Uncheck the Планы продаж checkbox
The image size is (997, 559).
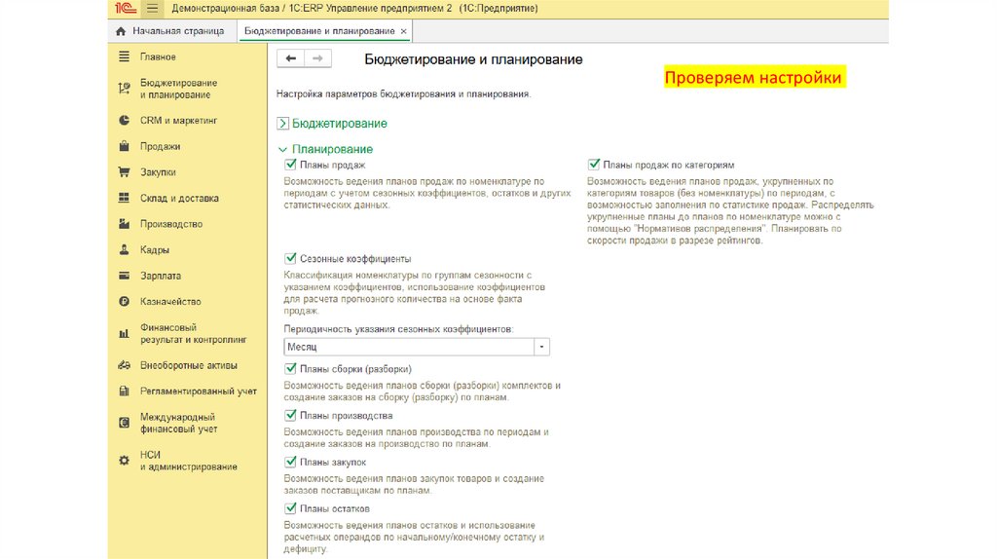point(290,166)
